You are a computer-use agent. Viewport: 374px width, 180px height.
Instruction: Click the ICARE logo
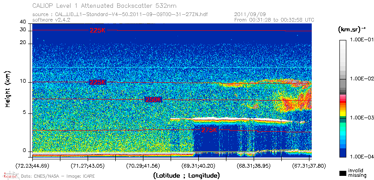point(10,175)
